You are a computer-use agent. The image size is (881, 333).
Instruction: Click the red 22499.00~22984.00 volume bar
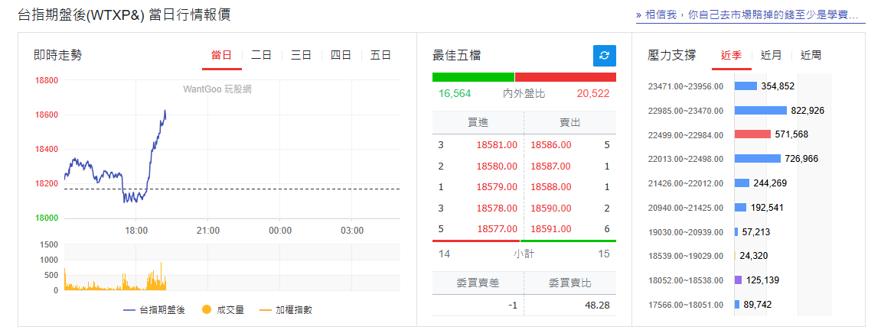pyautogui.click(x=752, y=134)
